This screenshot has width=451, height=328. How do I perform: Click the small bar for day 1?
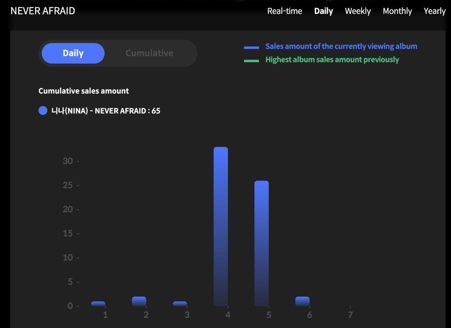point(98,304)
